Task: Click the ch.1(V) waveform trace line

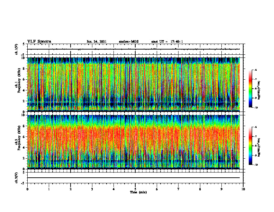Action: click(x=134, y=49)
